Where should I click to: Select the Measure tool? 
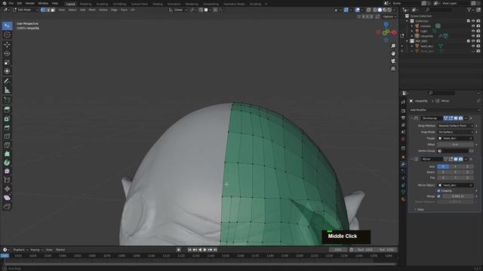pyautogui.click(x=7, y=90)
